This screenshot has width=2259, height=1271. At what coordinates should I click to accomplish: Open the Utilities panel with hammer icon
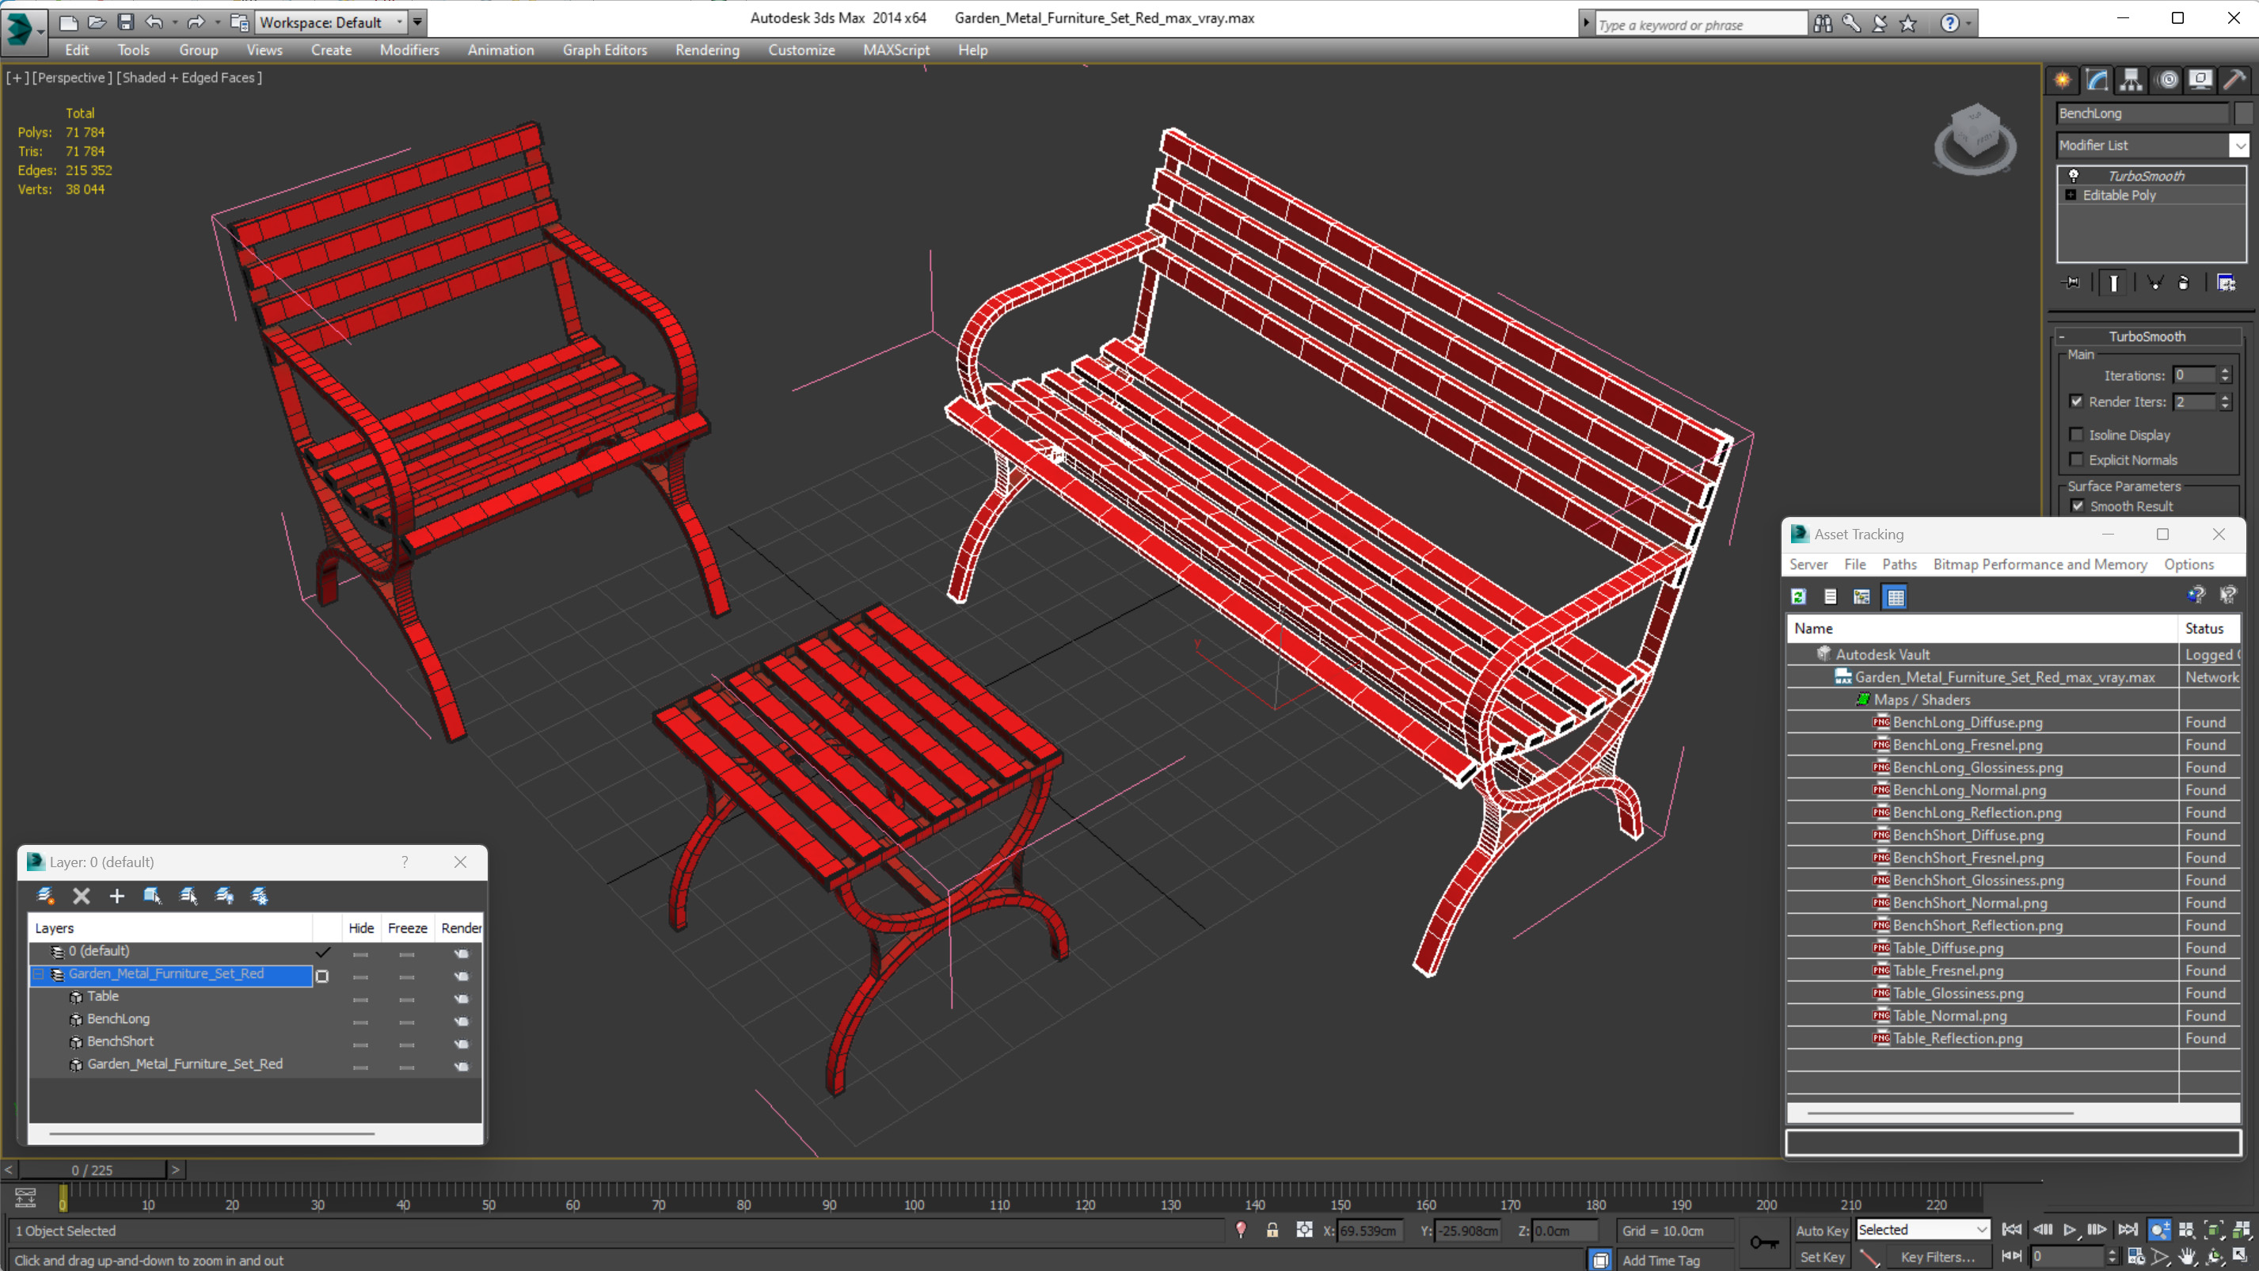[2234, 81]
